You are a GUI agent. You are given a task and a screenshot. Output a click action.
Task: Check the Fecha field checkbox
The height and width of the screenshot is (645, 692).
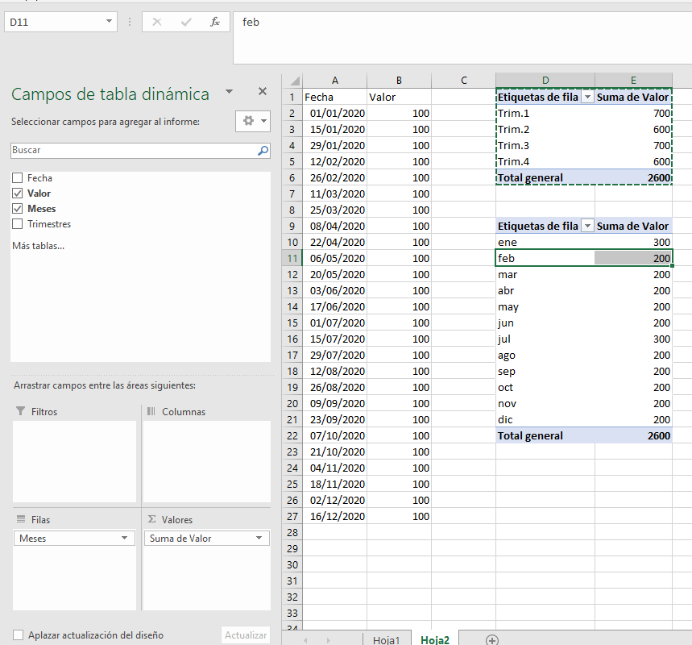[18, 178]
